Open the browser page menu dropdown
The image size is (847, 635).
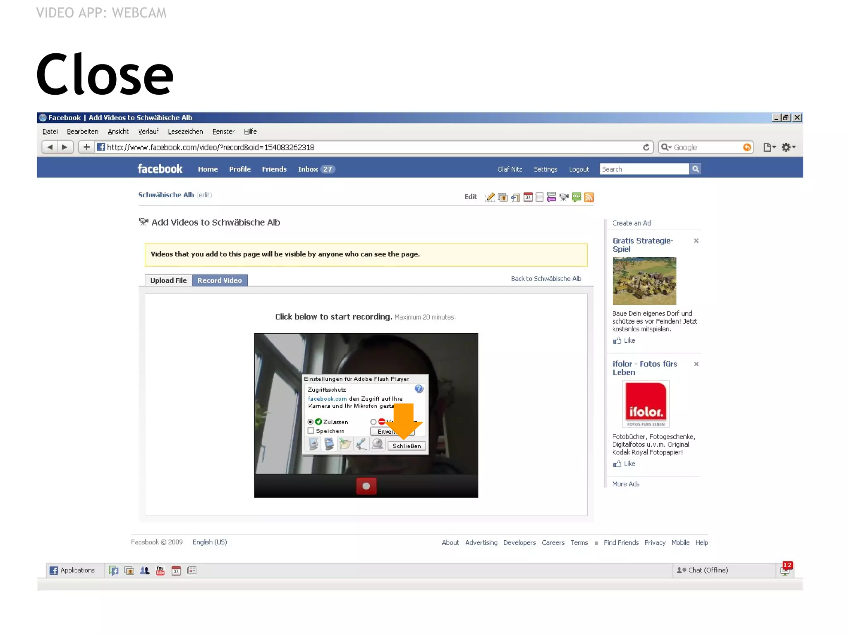pos(769,147)
